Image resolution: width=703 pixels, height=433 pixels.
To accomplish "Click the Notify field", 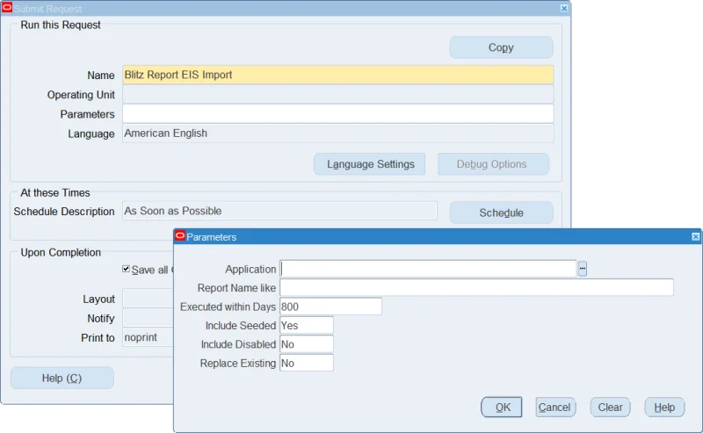I will pos(148,318).
